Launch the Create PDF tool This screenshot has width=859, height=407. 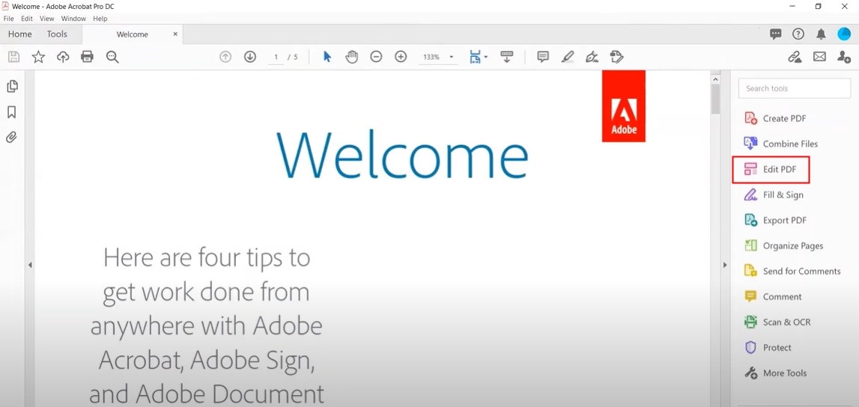775,118
